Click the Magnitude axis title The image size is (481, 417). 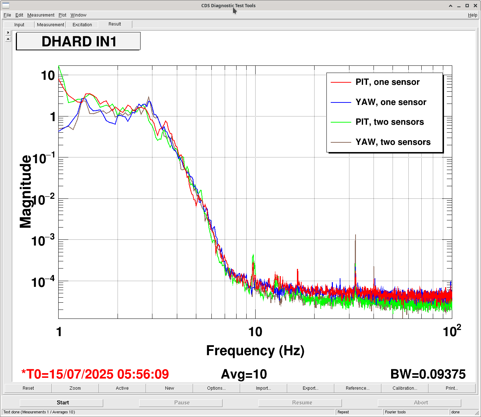pyautogui.click(x=26, y=192)
